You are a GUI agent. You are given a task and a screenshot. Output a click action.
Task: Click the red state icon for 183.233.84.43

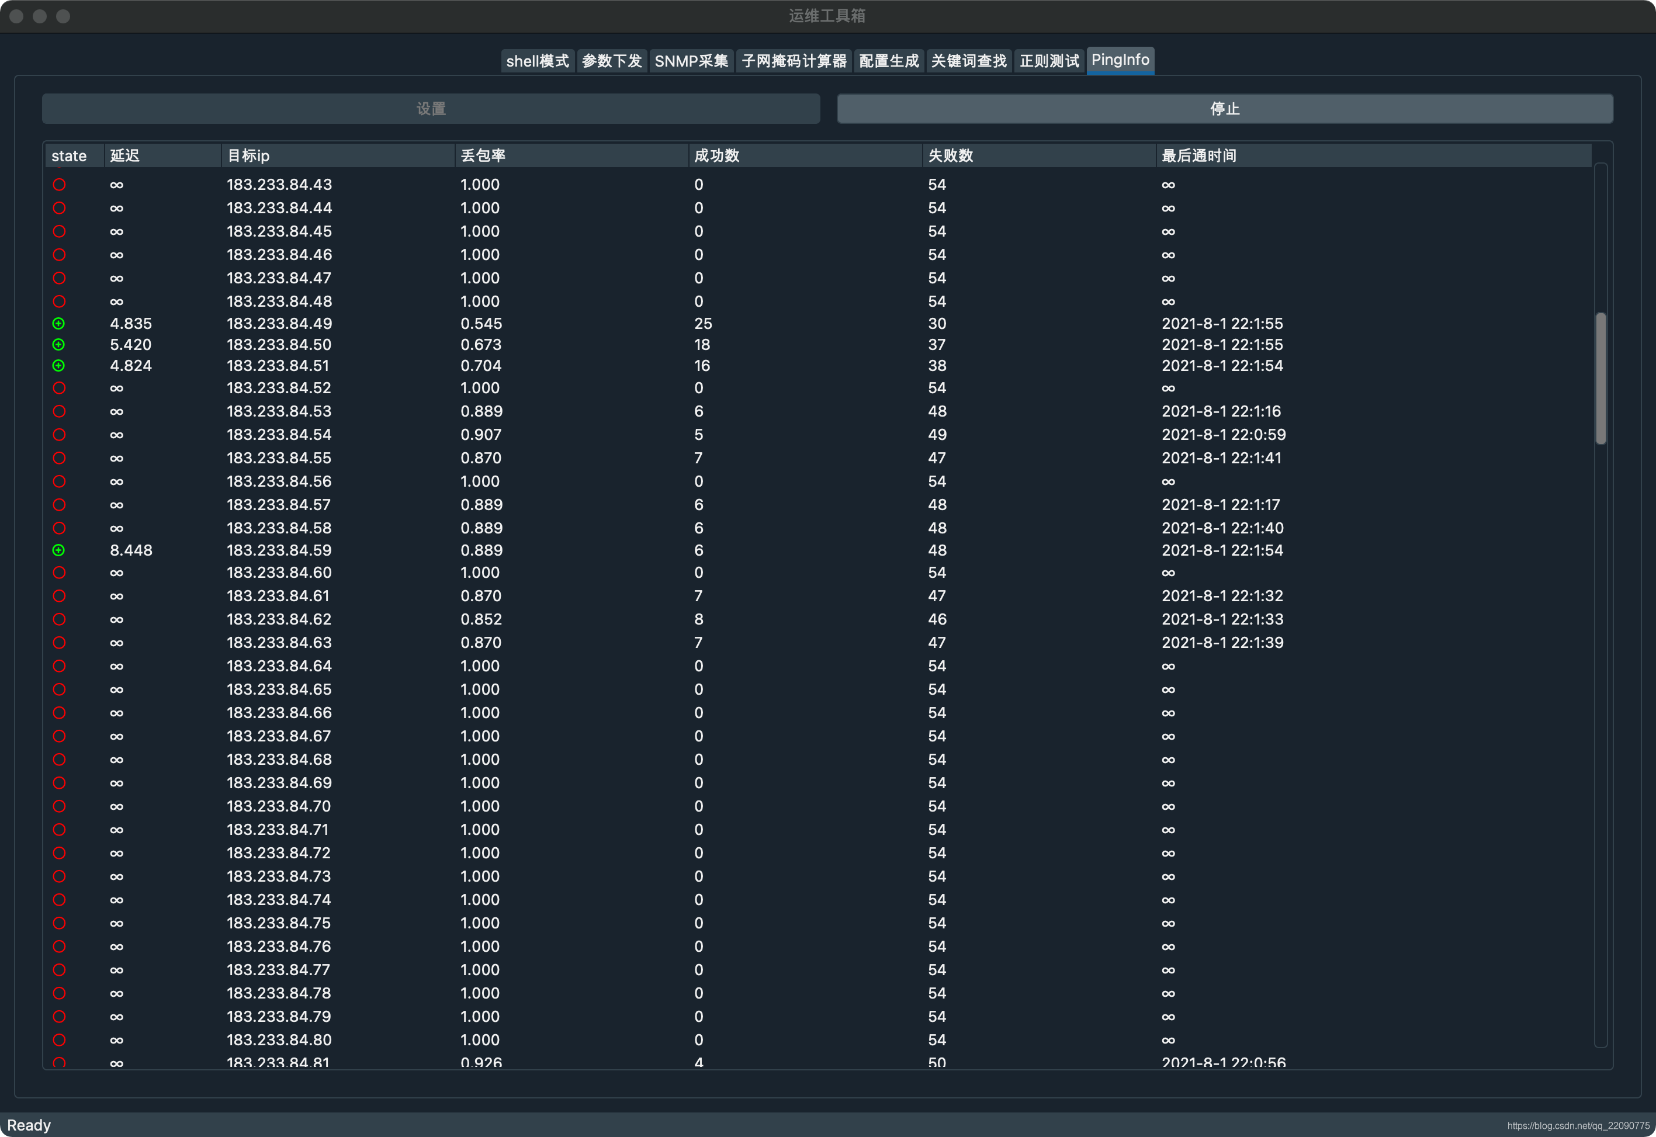pos(59,185)
